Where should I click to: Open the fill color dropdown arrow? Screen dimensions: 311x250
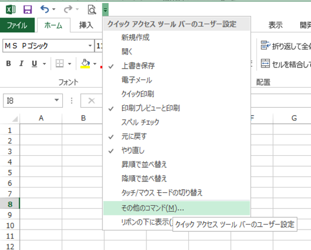[95, 64]
